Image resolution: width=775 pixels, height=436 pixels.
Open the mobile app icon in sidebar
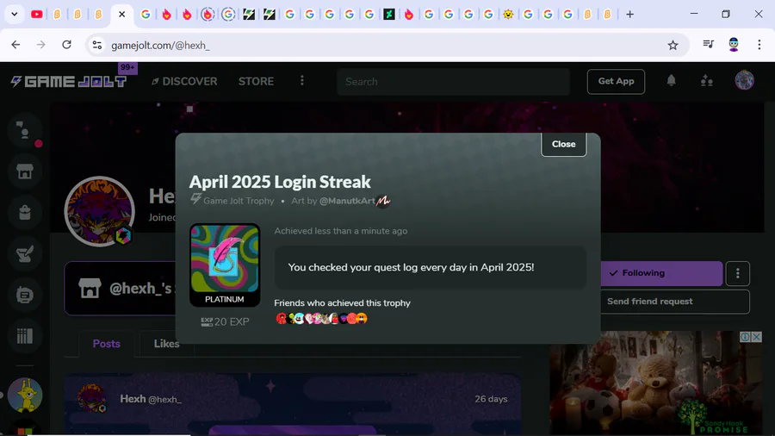[25, 295]
